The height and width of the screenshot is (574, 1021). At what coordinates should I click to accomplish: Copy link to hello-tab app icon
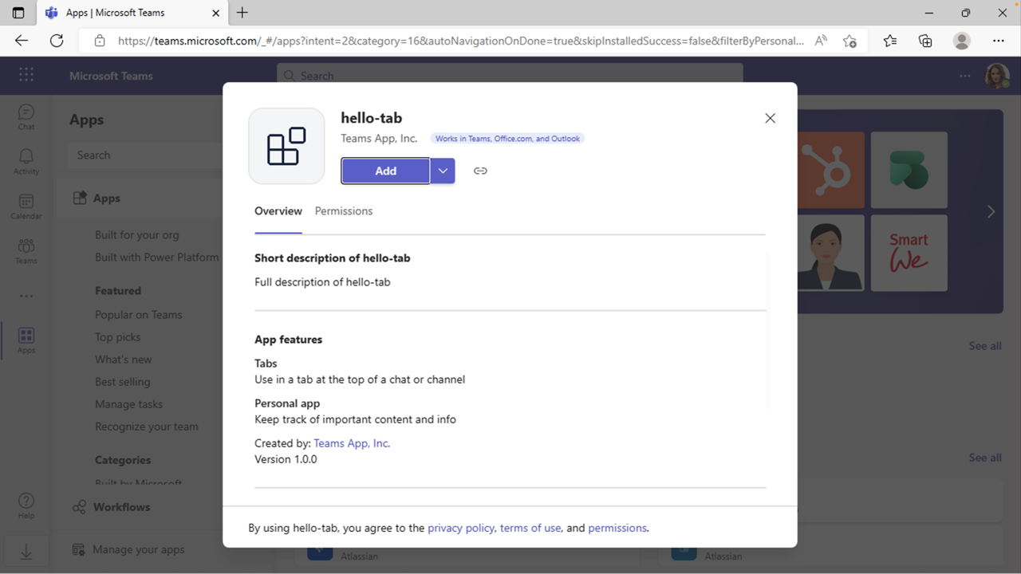480,171
